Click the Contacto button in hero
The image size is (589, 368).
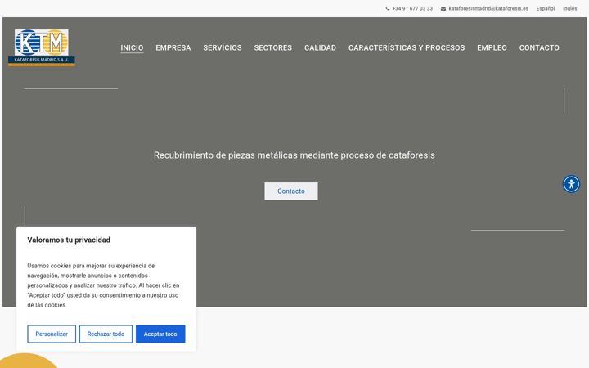pyautogui.click(x=290, y=191)
